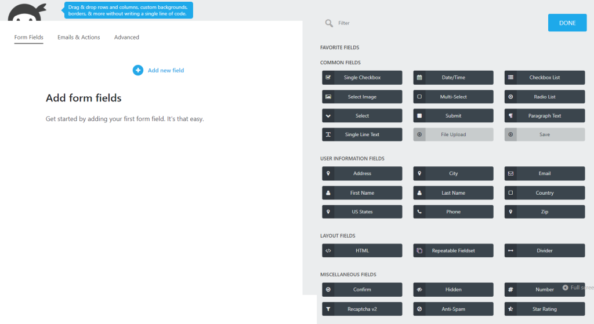Screen dimensions: 594x324
Task: Click the Date/Time calendar icon
Action: (x=419, y=77)
